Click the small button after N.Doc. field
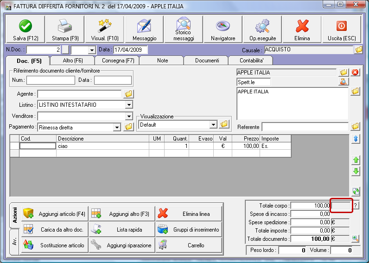 66,50
